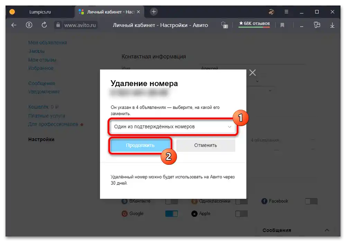This screenshot has height=242, width=346.
Task: Click the Facebook social icon
Action: (x=264, y=201)
